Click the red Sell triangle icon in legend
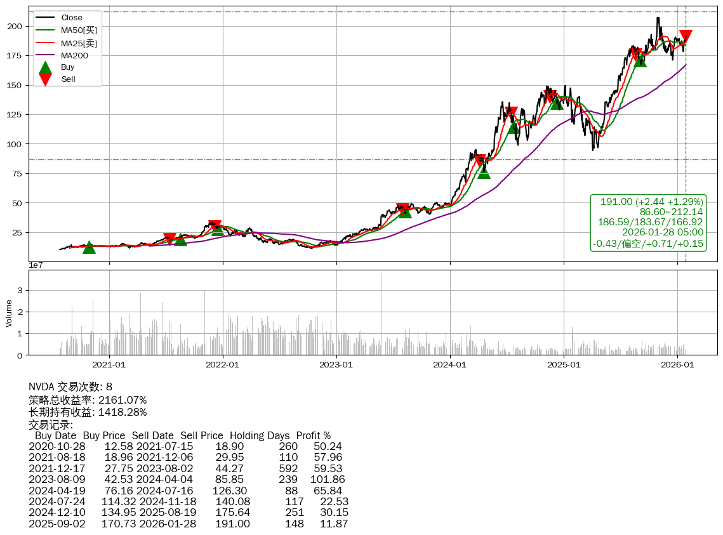Viewport: 723px width, 535px height. pyautogui.click(x=45, y=79)
